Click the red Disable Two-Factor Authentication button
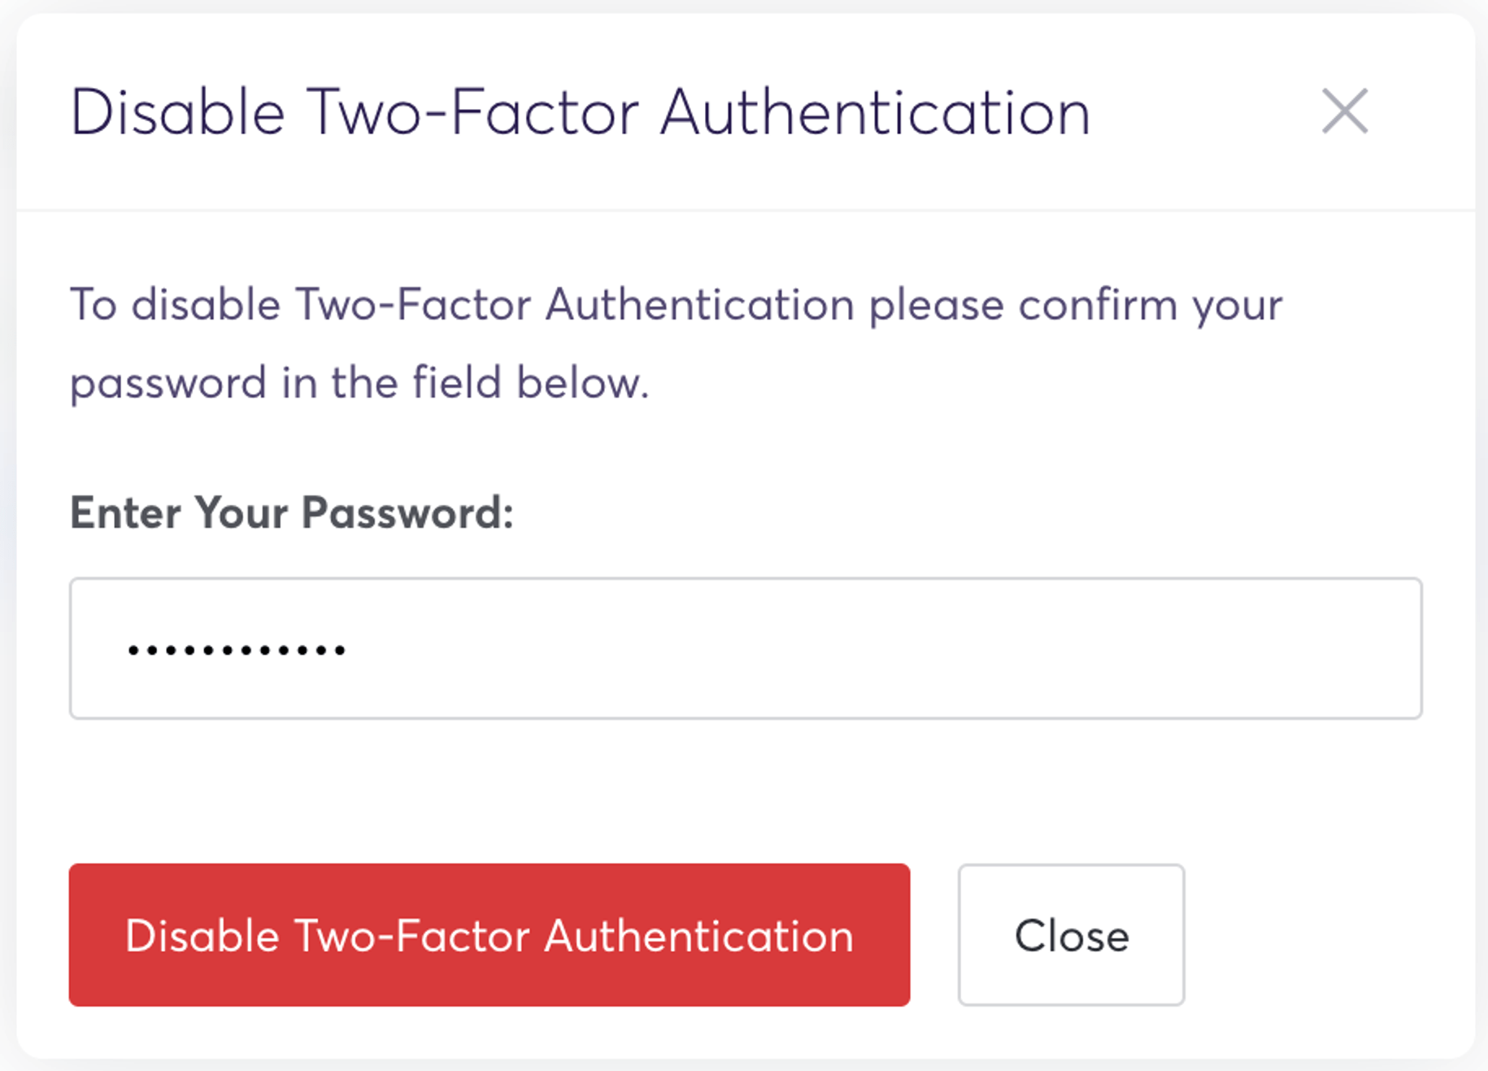1488x1071 pixels. [x=489, y=934]
